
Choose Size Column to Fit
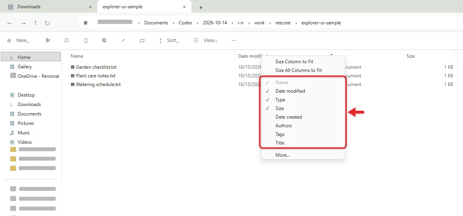click(303, 61)
